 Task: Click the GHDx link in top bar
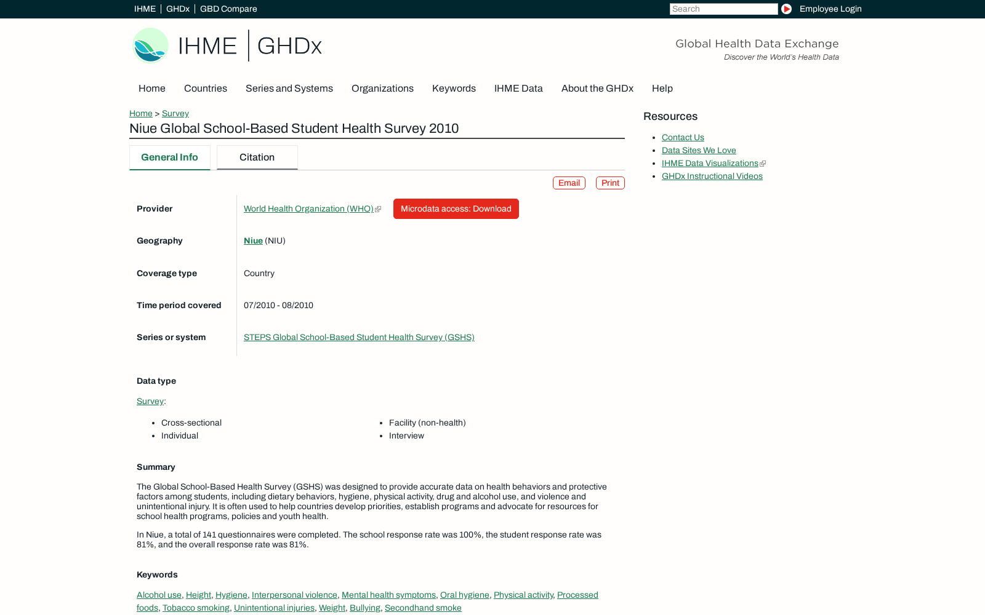[x=178, y=9]
